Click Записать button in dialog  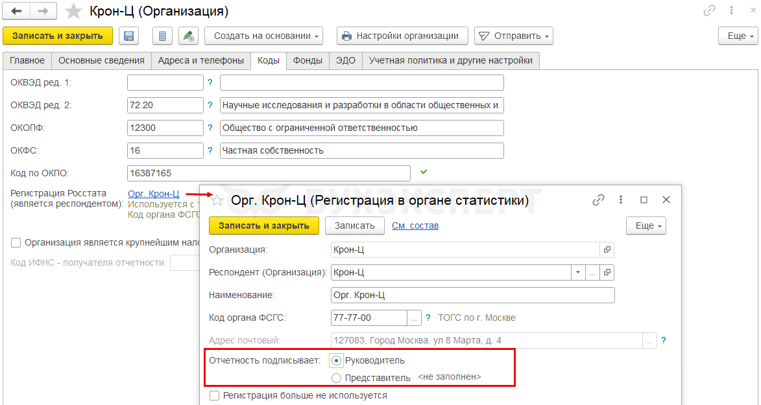click(355, 226)
